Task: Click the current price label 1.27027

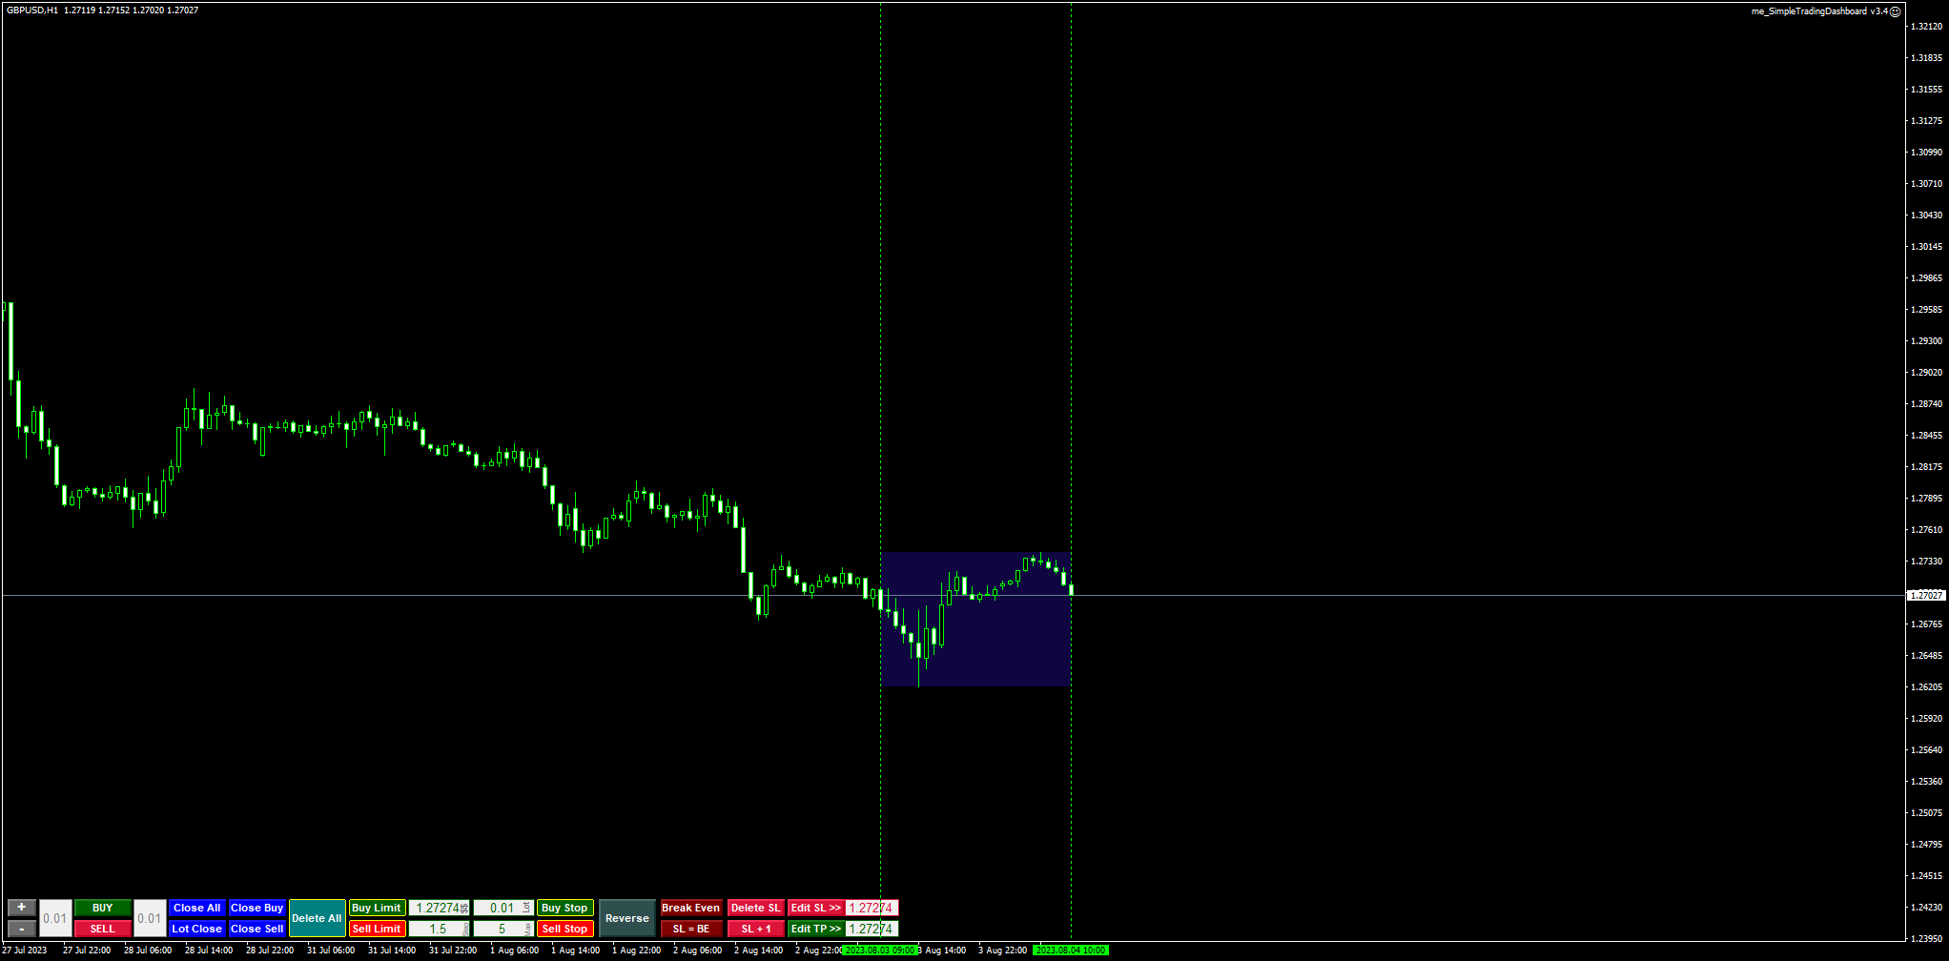Action: point(1925,595)
